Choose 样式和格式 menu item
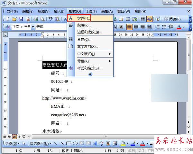The width and height of the screenshot is (193, 154). coord(90,68)
